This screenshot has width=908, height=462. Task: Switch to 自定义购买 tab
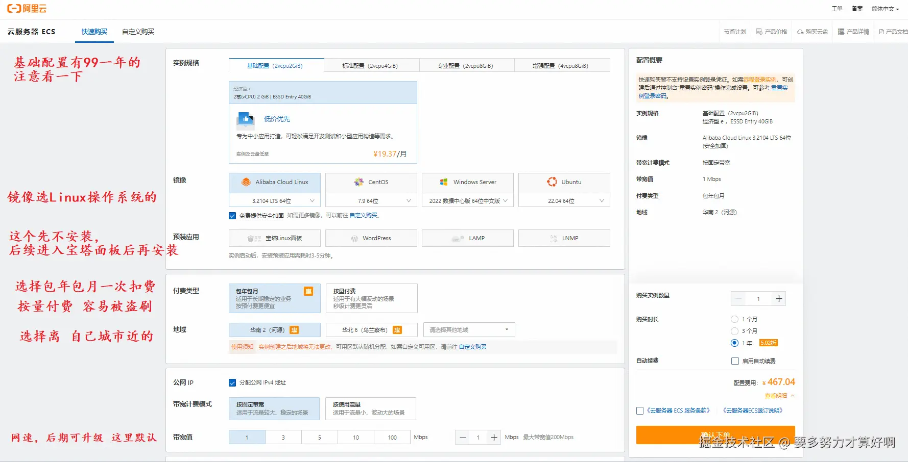click(138, 32)
